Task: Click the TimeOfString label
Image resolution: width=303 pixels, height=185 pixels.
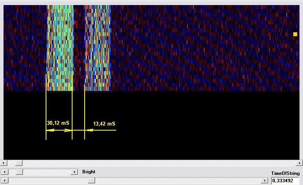Action: tap(285, 173)
